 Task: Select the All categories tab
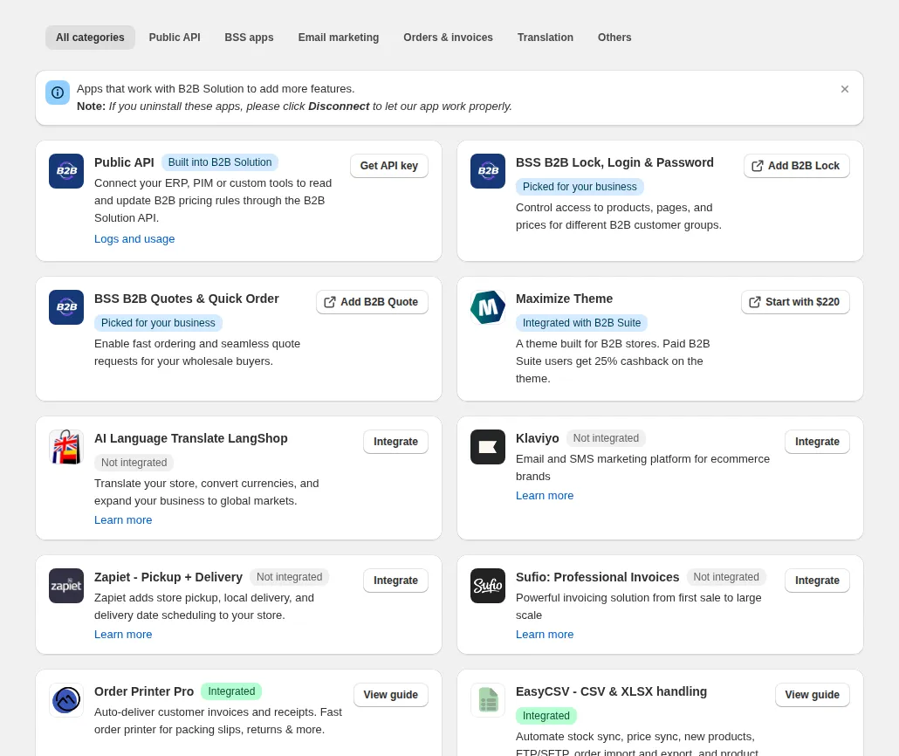pyautogui.click(x=90, y=38)
